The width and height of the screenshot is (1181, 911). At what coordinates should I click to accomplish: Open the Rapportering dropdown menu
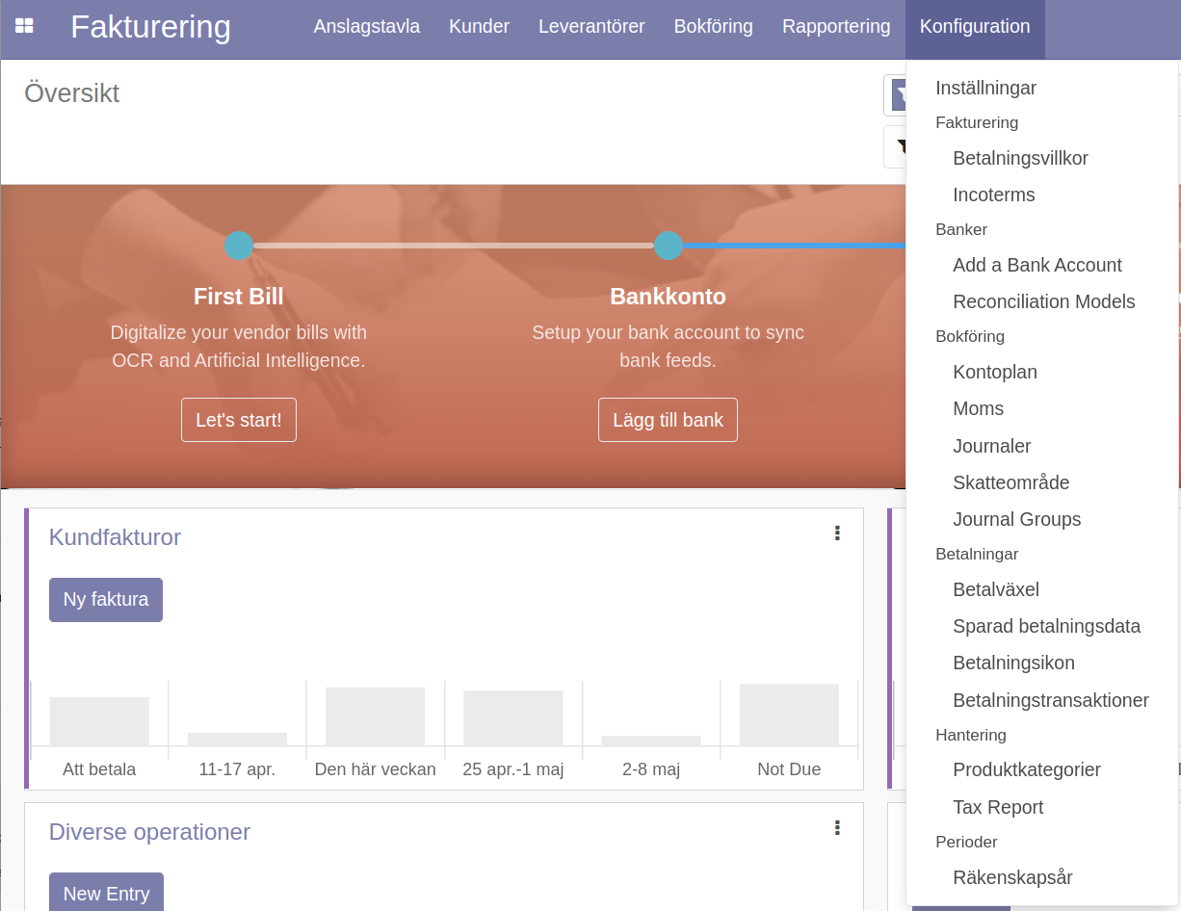coord(836,27)
